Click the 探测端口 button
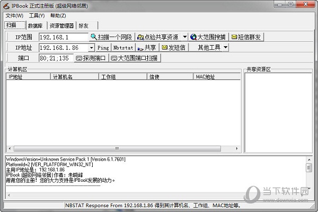The image size is (318, 212). pyautogui.click(x=91, y=58)
